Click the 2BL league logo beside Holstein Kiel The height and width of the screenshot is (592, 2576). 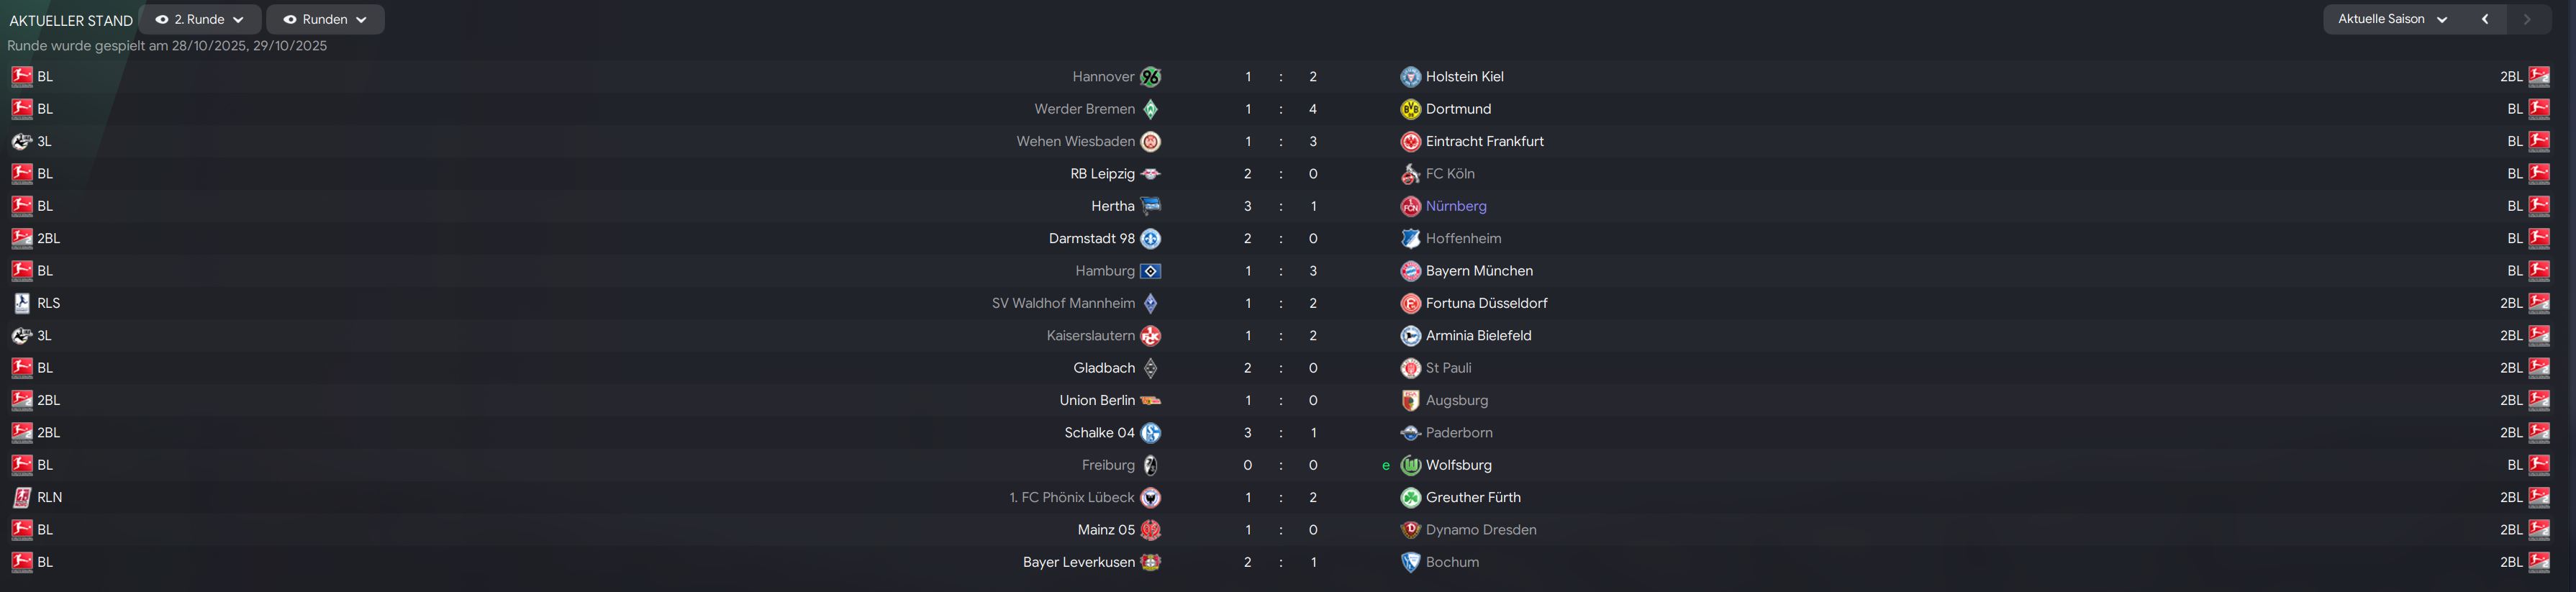[x=2538, y=77]
